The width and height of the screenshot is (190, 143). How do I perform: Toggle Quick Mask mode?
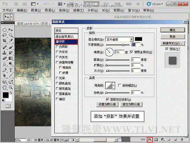pos(8,106)
